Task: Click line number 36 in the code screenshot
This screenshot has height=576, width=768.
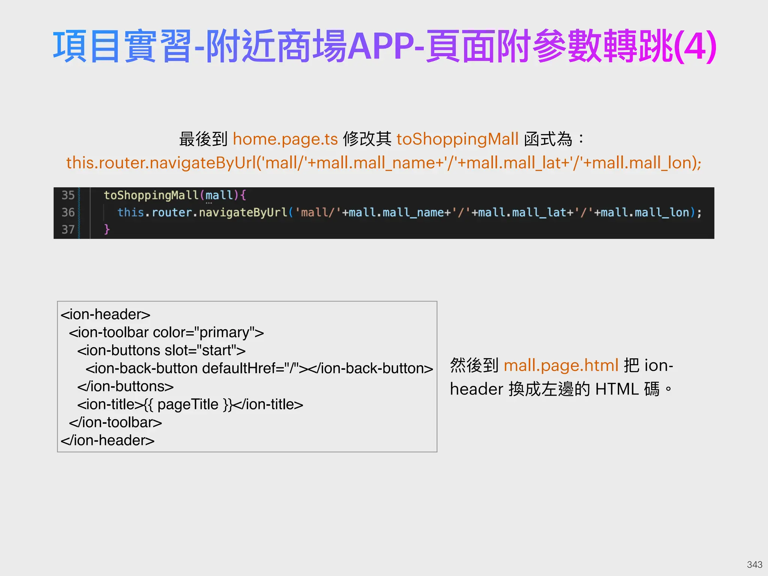Action: click(x=68, y=212)
